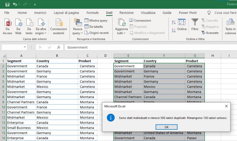Click Da tabella
The image size is (237, 141).
click(x=94, y=27)
